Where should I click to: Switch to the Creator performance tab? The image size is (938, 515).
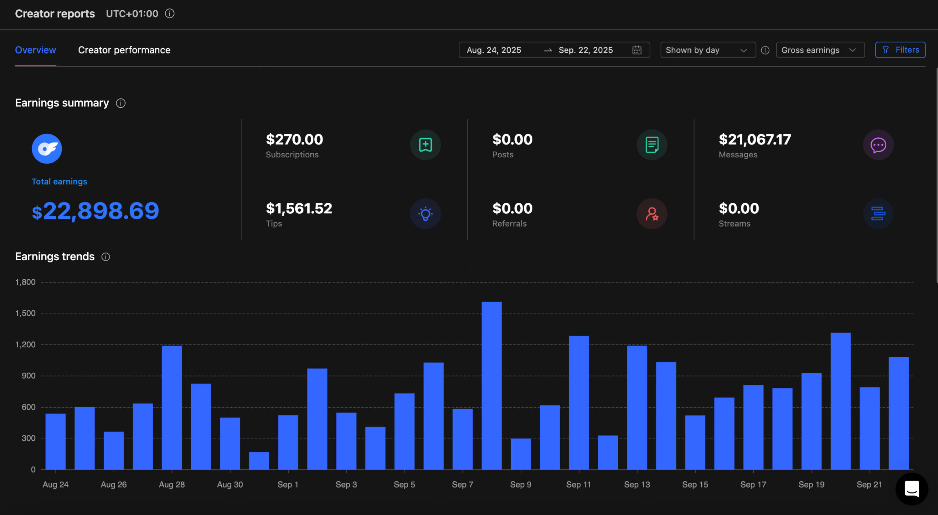click(124, 50)
